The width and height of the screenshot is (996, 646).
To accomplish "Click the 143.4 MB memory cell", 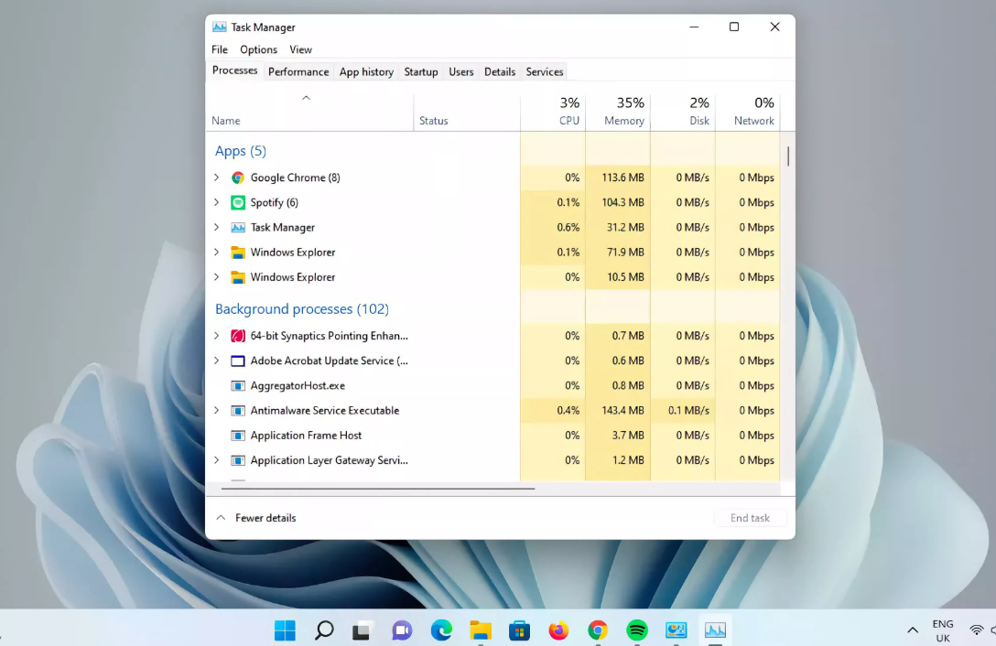I will 618,410.
